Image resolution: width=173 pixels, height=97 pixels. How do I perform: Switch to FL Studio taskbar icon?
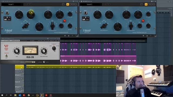[42, 95]
